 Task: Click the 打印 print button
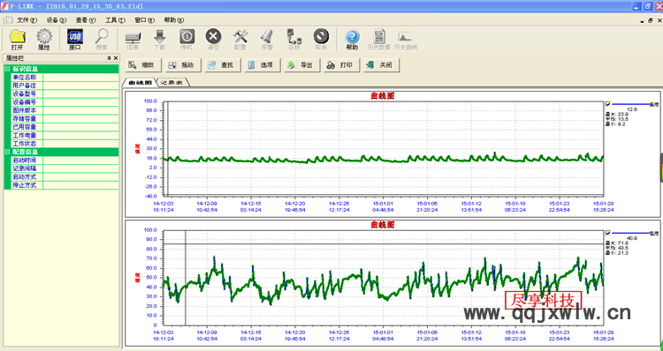coord(341,65)
